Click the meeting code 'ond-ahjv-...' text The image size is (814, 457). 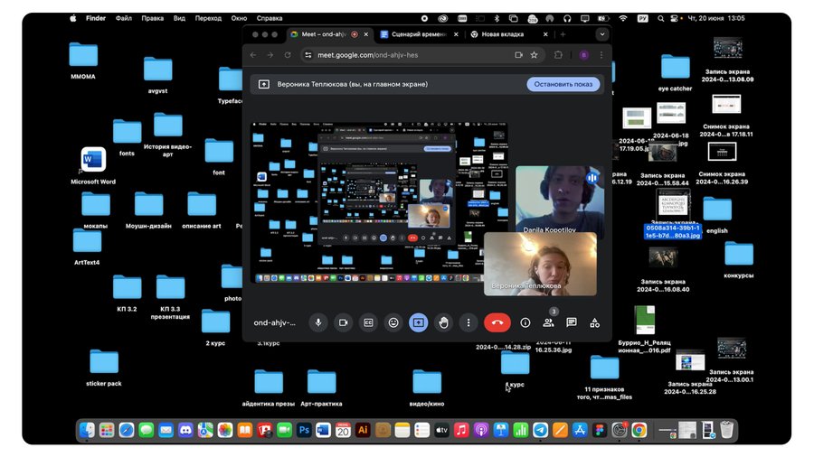[x=274, y=322]
